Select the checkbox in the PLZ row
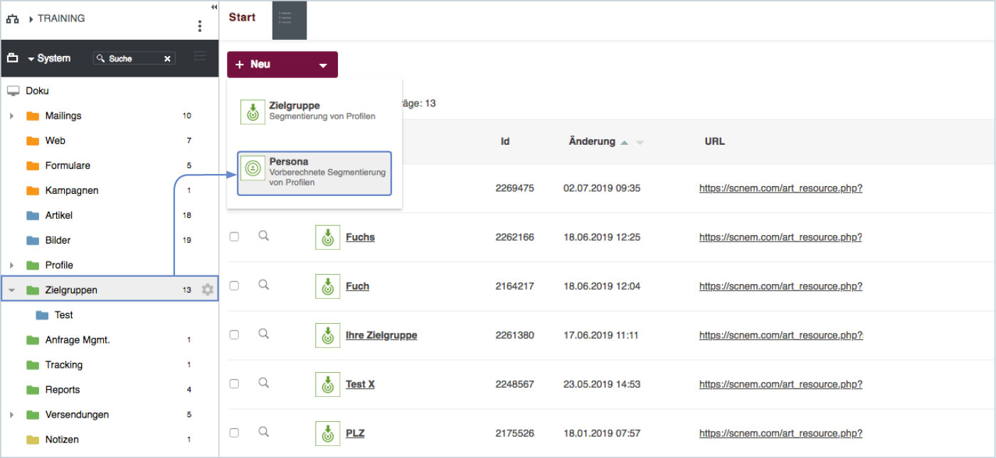 [234, 432]
